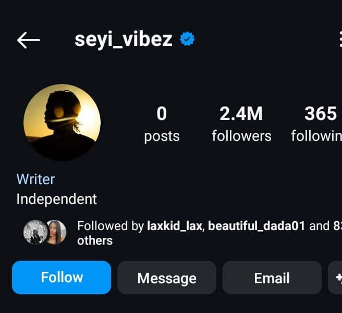The image size is (342, 313).
Task: Select the 0 posts counter
Action: coord(162,124)
